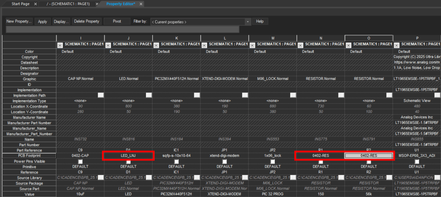Toggle Power Pins Visible for D1
Viewport: 441px width, 197px height.
(x=128, y=162)
